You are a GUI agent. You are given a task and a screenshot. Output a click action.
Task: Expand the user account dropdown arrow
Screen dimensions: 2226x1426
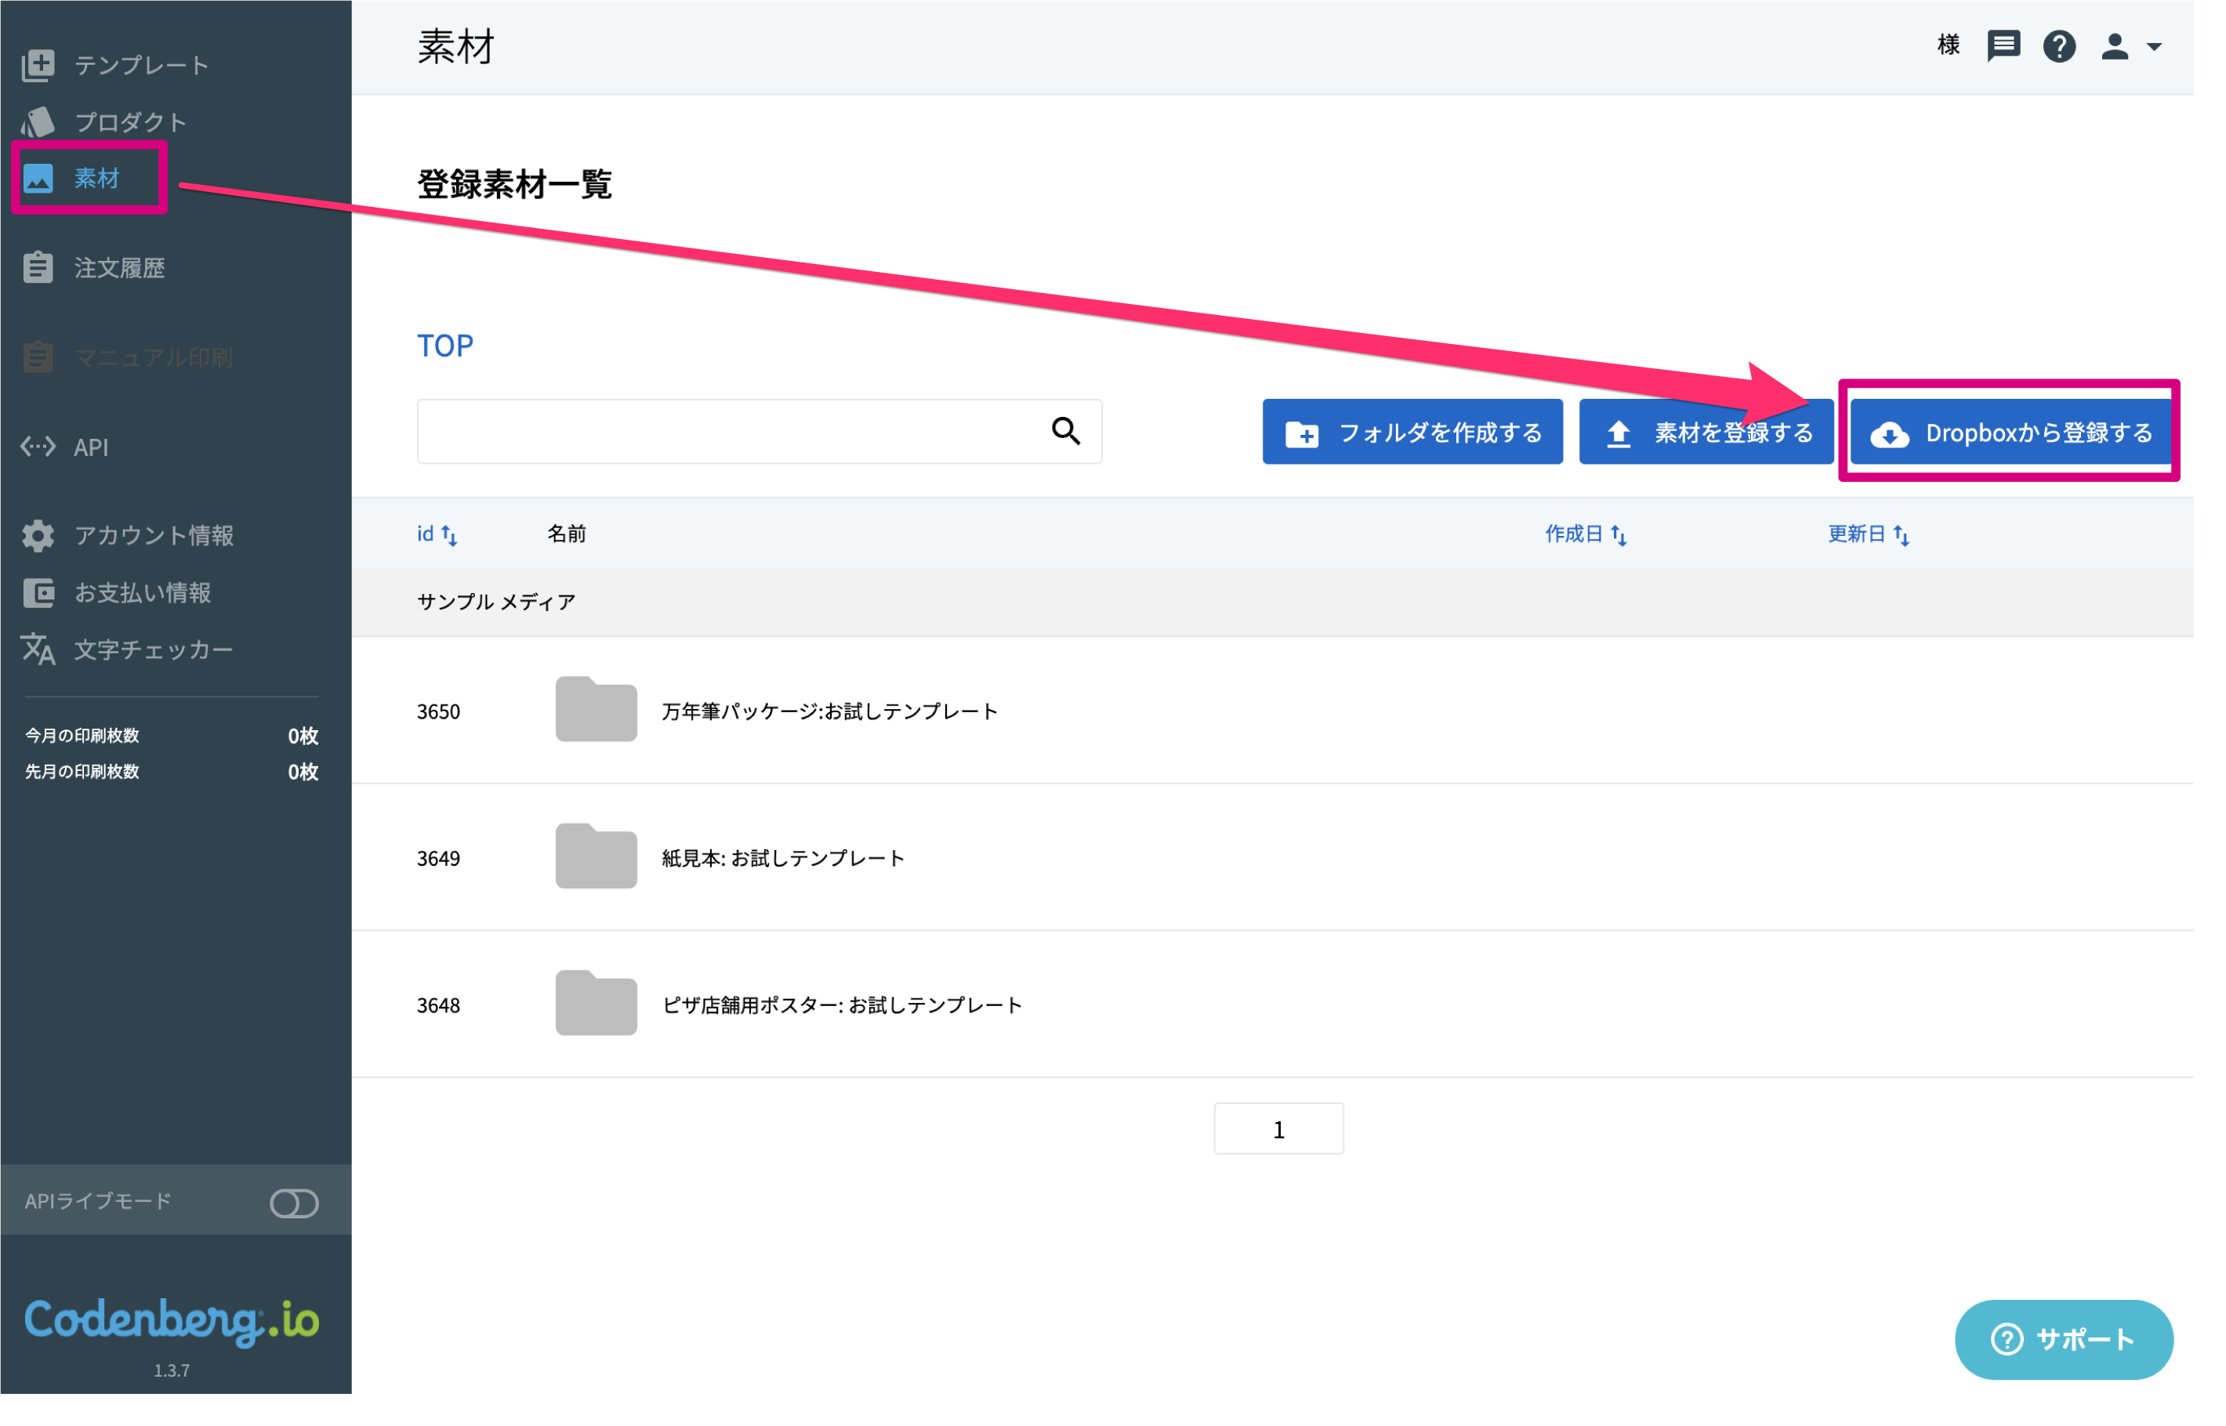(2153, 46)
